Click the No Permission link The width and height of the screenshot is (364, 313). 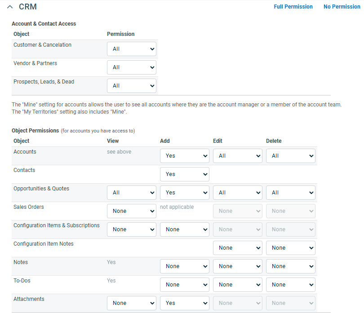click(x=342, y=7)
